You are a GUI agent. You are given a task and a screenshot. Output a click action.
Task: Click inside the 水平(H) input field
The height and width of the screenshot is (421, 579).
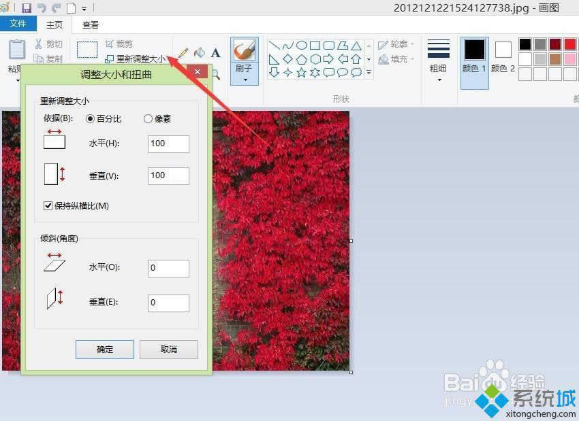click(168, 144)
